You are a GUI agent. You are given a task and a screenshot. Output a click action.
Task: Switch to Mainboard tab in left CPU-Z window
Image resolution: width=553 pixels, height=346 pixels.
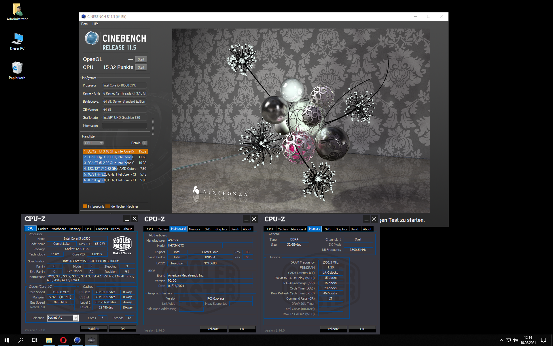click(59, 229)
